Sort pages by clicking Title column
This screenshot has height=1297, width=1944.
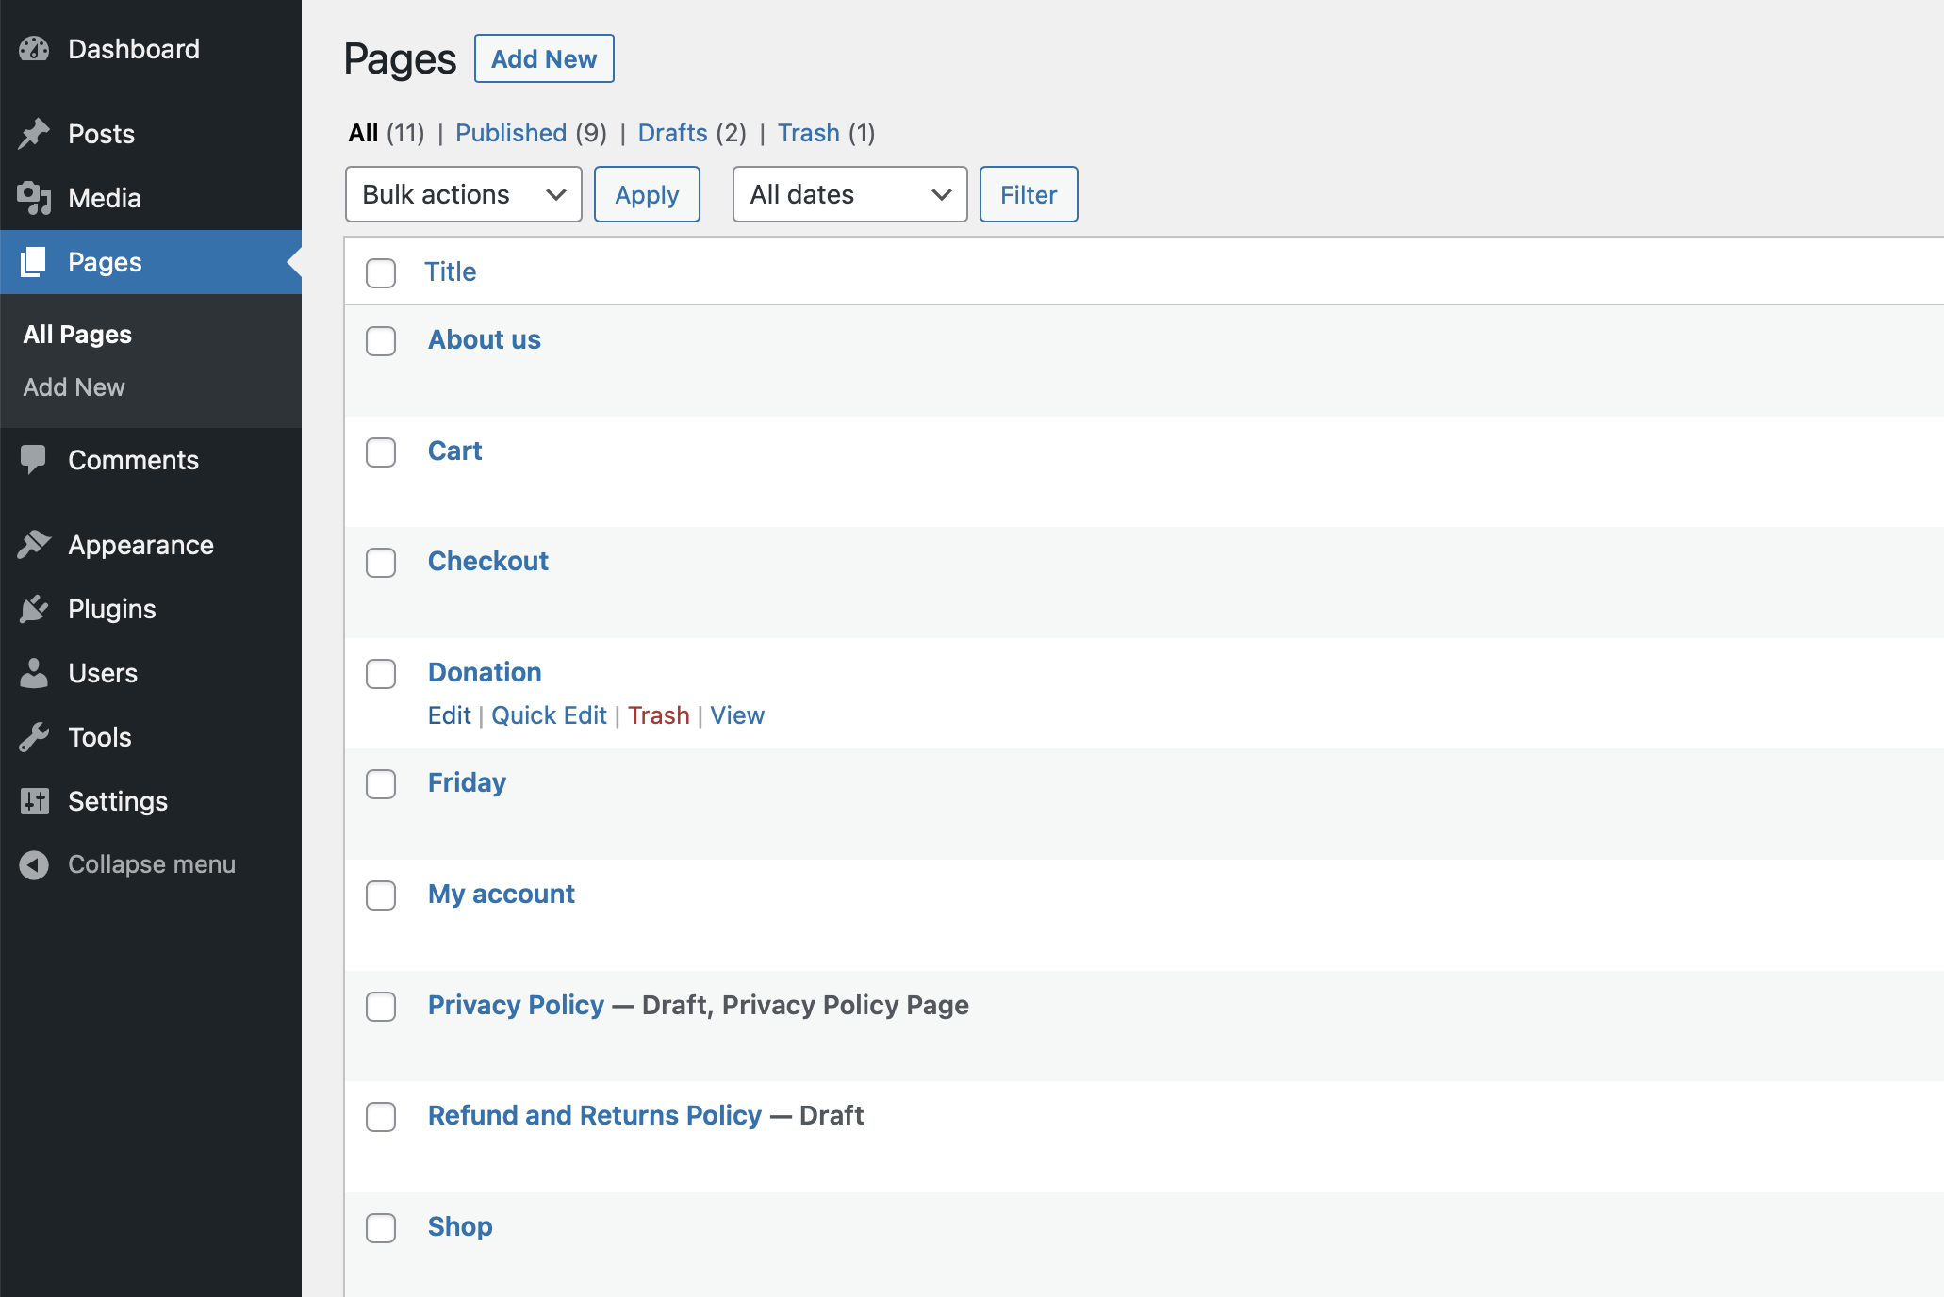pyautogui.click(x=450, y=271)
